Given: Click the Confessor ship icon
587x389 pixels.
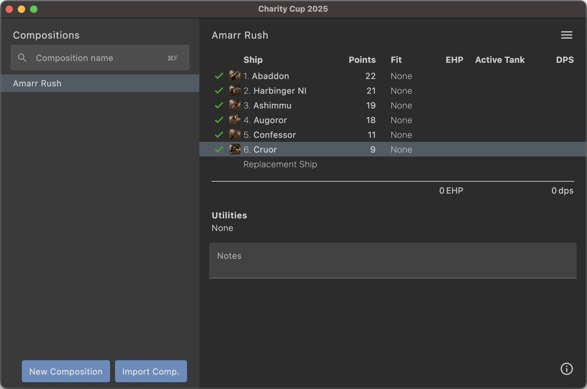Looking at the screenshot, I should tap(235, 134).
